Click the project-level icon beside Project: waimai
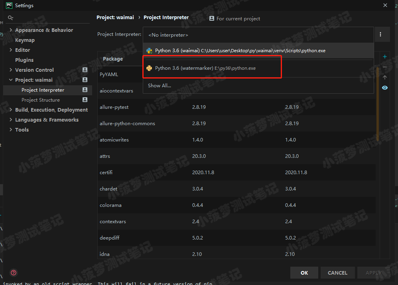398x285 pixels. 85,80
